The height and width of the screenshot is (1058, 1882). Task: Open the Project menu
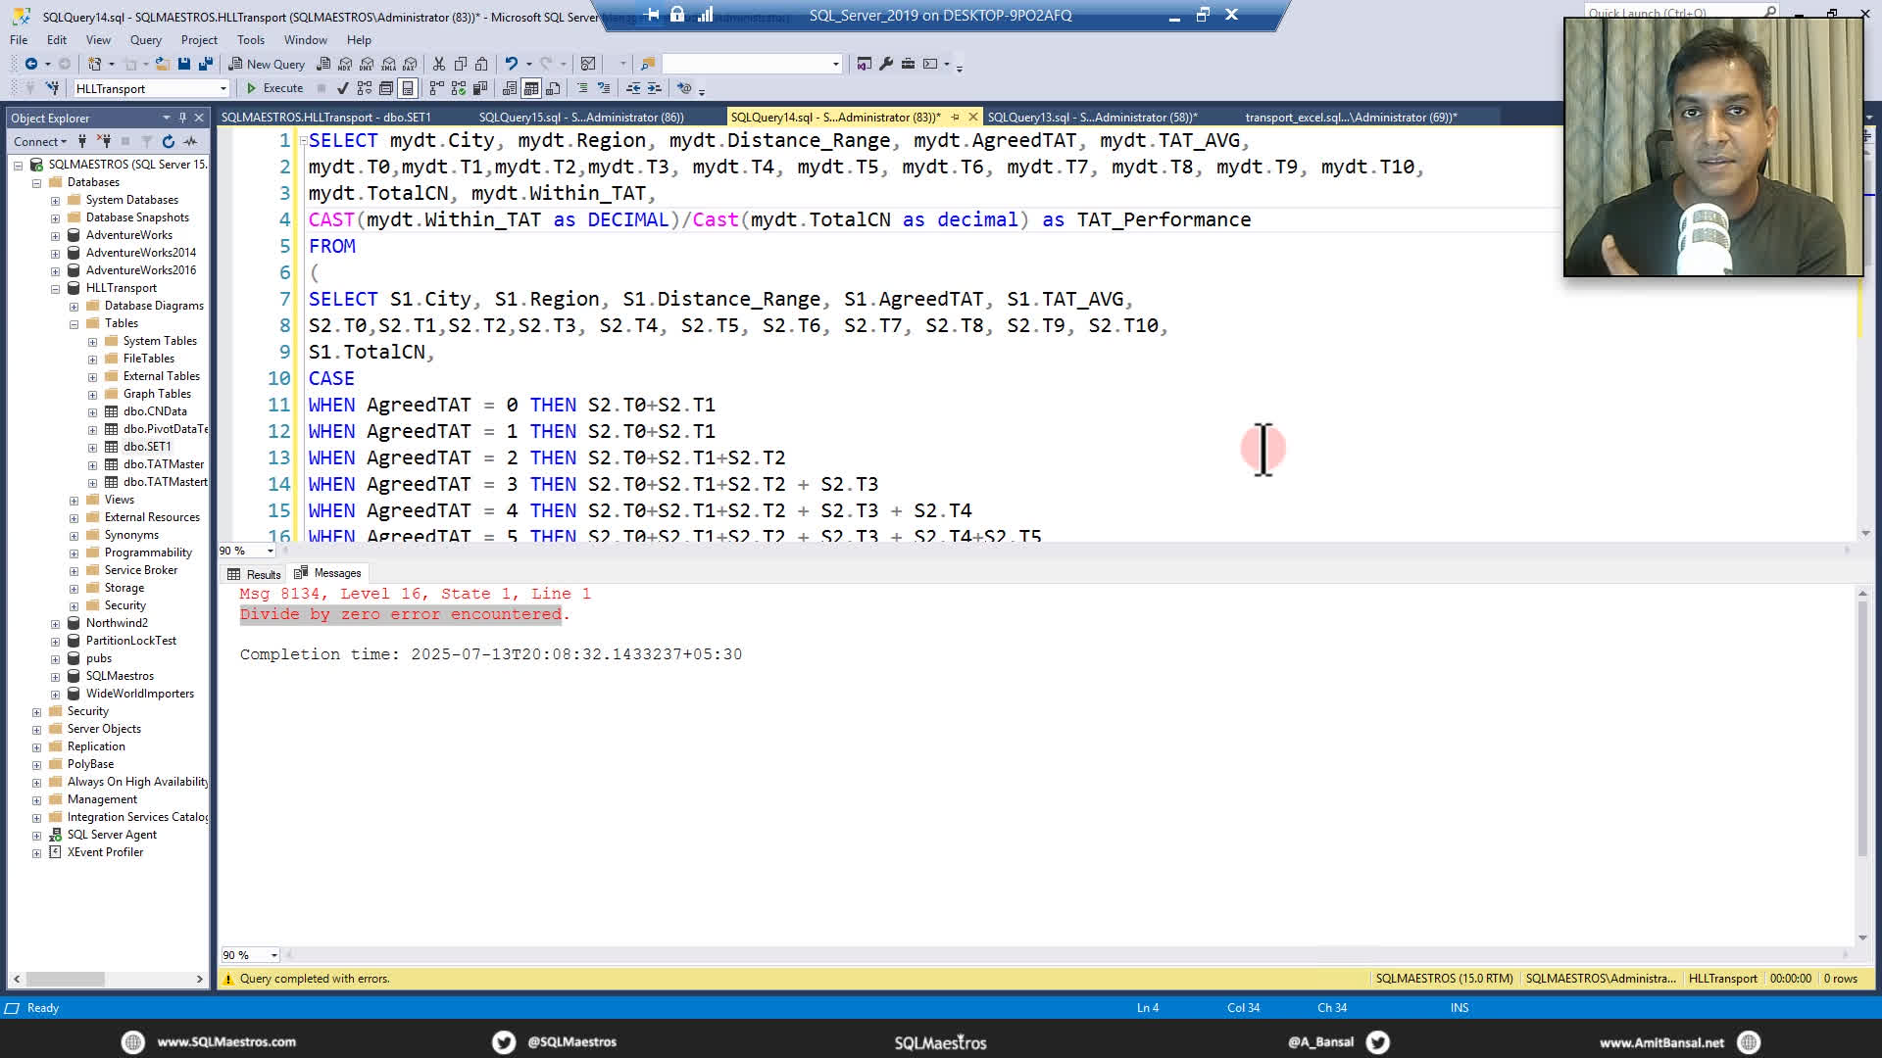199,40
